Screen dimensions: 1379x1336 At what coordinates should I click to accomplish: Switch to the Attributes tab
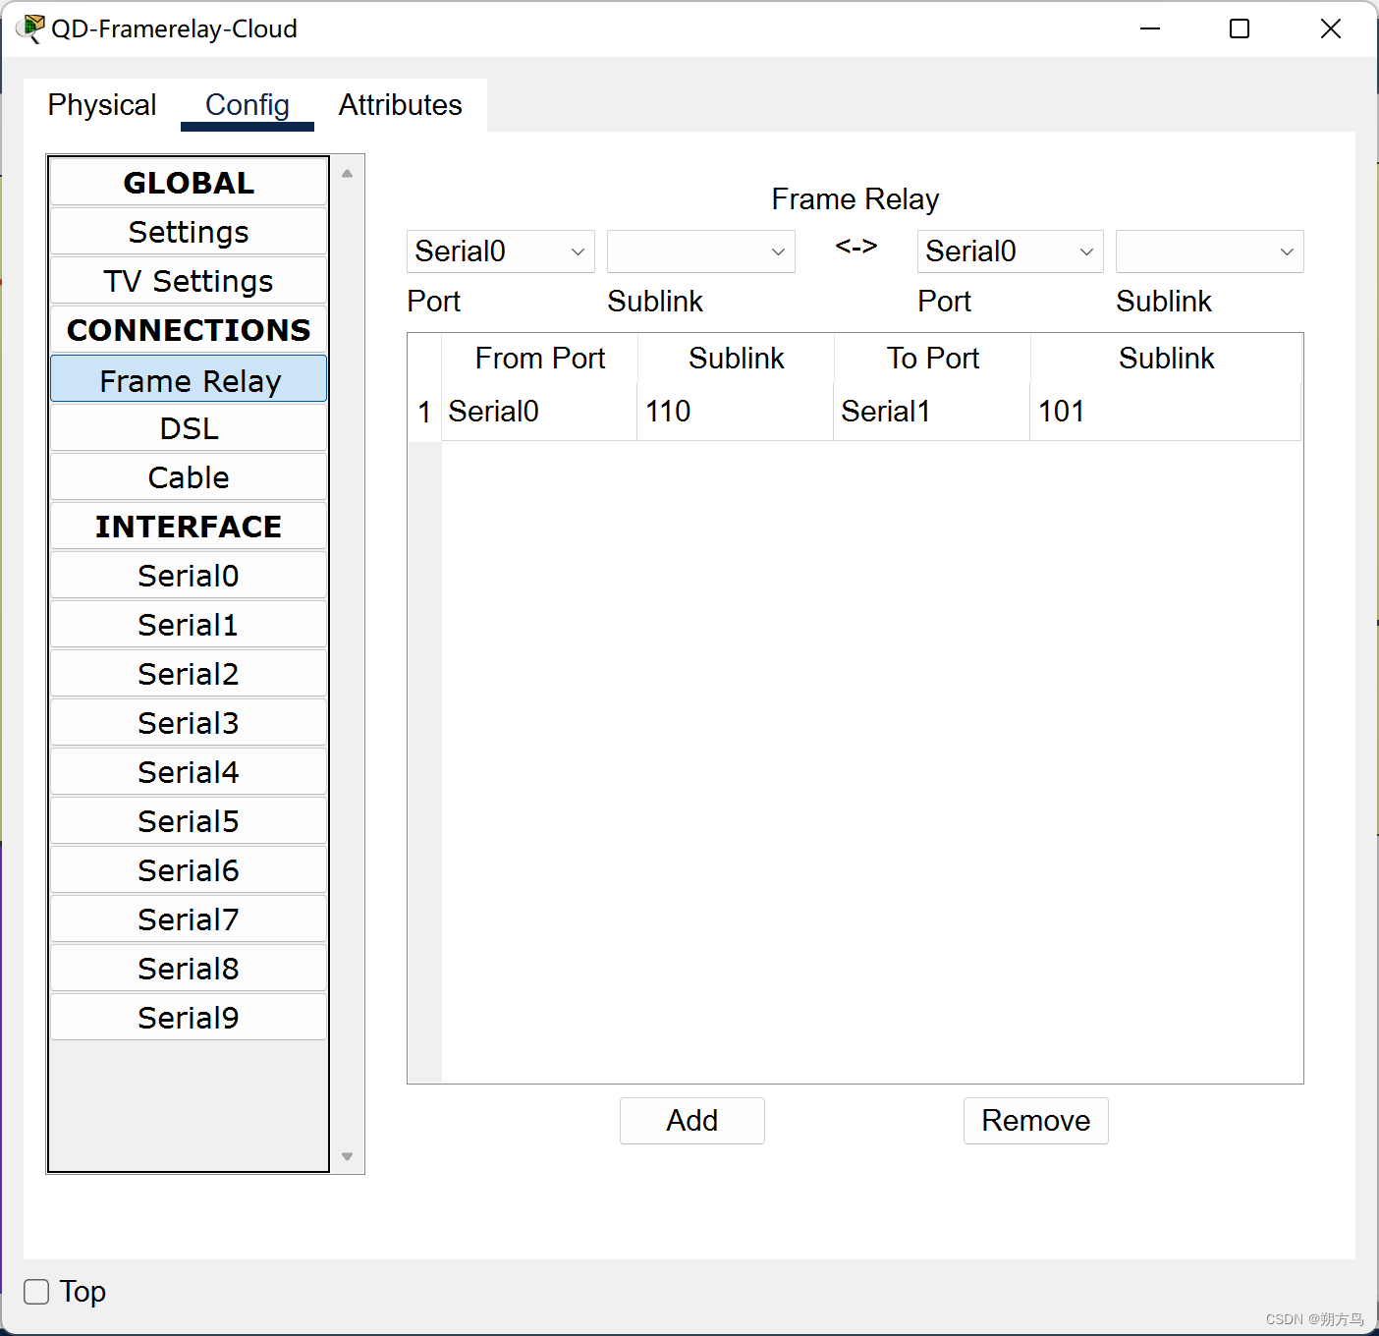[x=400, y=105]
